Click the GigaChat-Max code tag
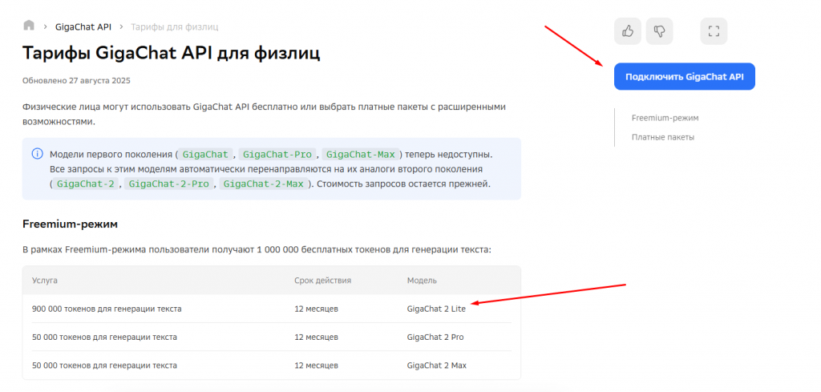 (x=361, y=155)
